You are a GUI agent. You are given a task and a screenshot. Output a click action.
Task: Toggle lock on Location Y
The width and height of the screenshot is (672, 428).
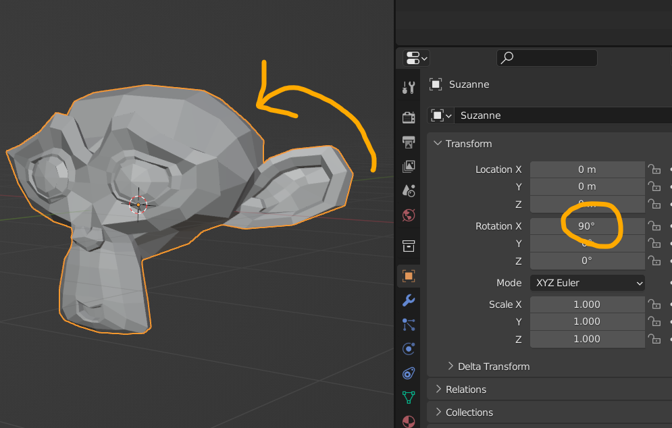(654, 186)
